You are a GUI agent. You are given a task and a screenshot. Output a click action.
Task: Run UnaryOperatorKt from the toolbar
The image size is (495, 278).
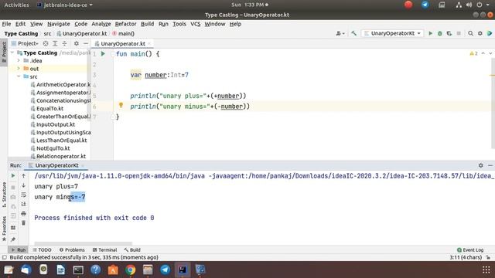click(x=430, y=33)
